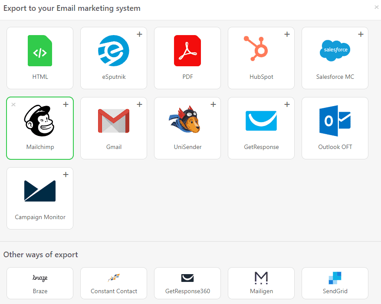
Task: Select the GetResponse envelope icon
Action: click(x=261, y=120)
